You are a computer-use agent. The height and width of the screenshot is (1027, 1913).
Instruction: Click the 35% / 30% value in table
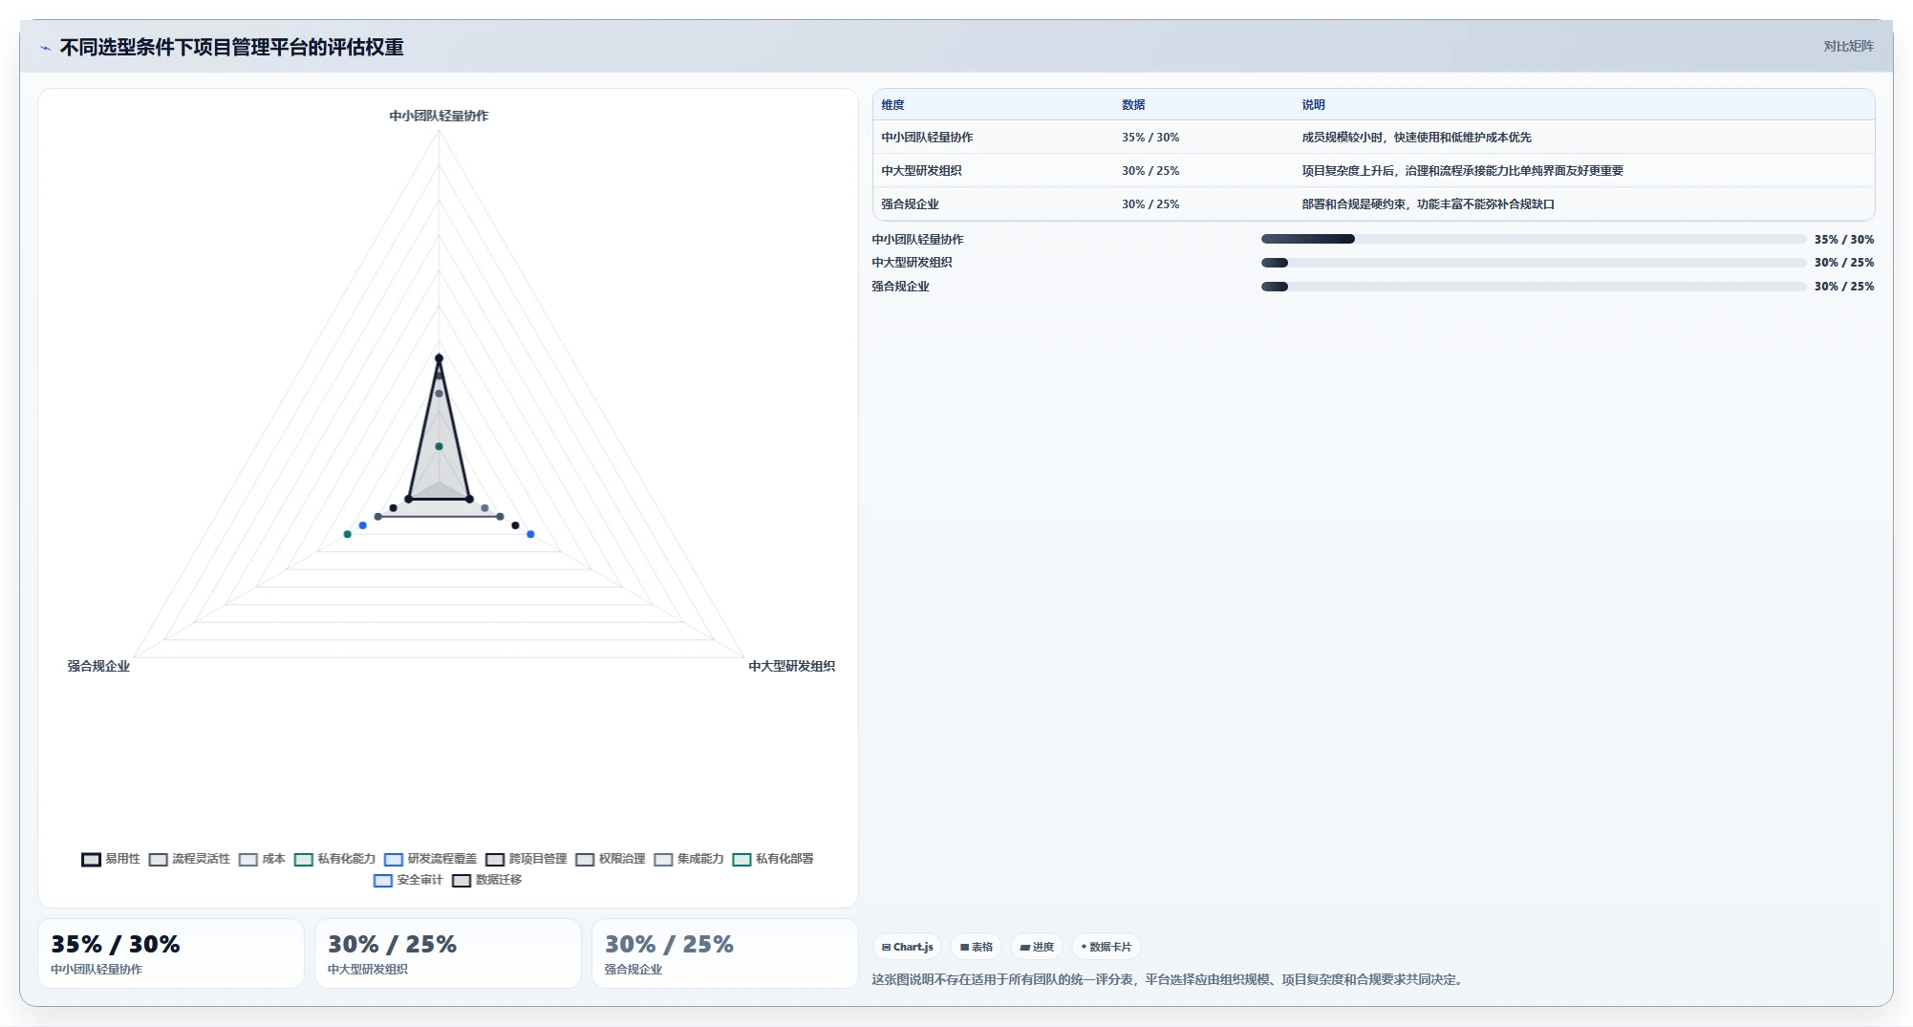pos(1150,138)
